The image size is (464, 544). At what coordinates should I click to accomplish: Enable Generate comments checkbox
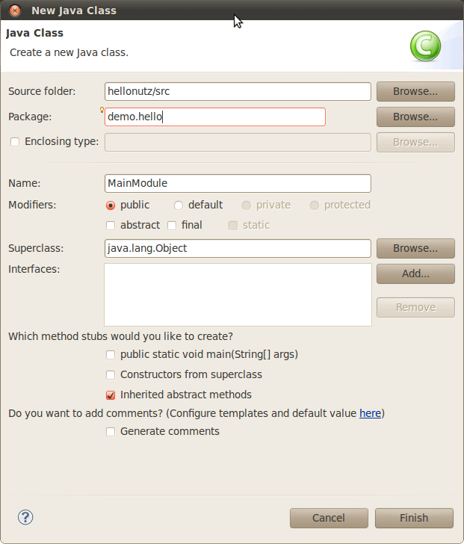pyautogui.click(x=111, y=432)
